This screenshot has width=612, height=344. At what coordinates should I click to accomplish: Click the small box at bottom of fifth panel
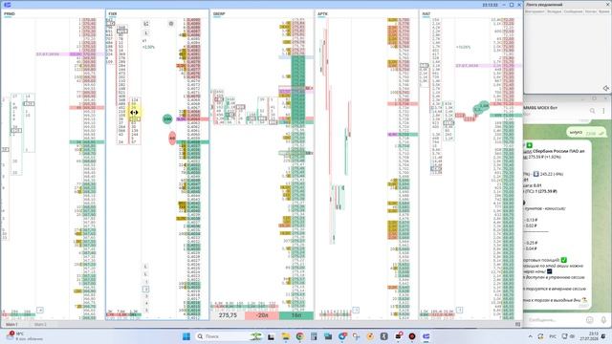(x=459, y=310)
